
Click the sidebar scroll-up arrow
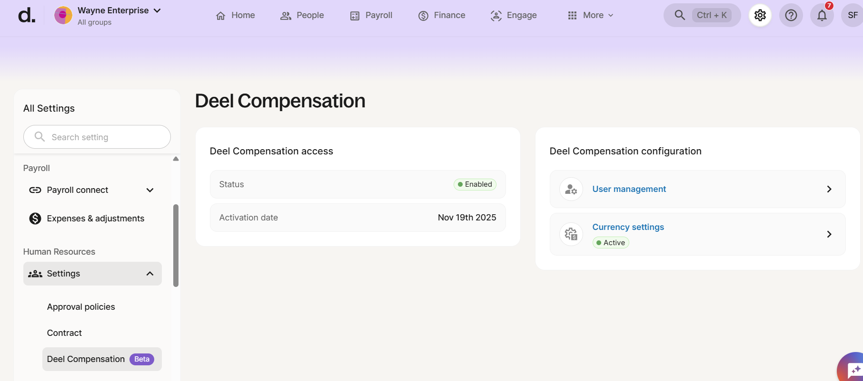coord(176,159)
